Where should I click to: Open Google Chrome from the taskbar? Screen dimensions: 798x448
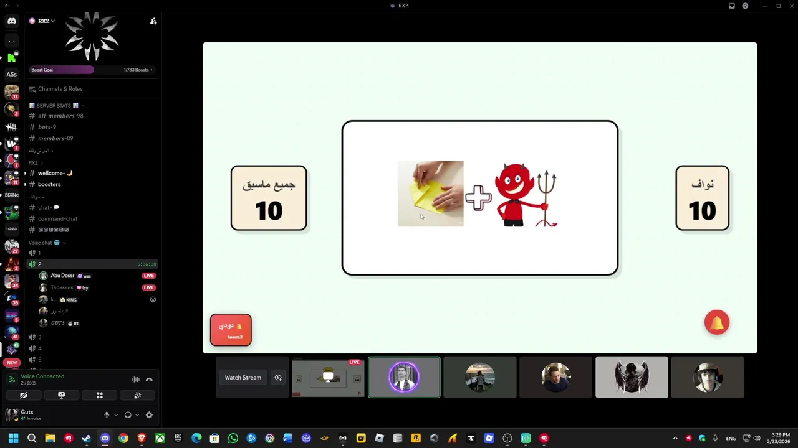[x=123, y=438]
